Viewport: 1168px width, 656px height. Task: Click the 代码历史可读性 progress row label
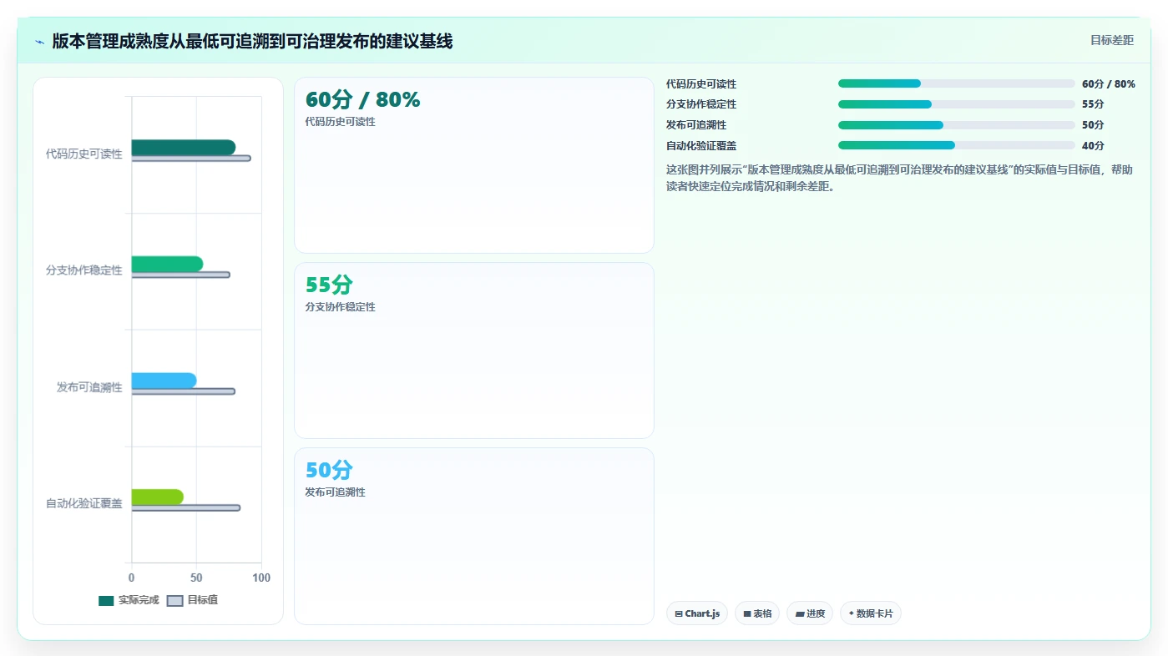(x=701, y=84)
